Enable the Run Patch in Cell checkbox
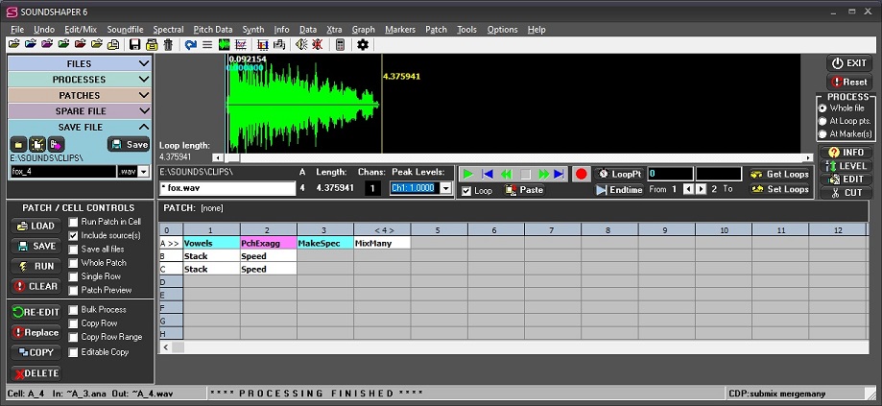This screenshot has width=882, height=406. (x=74, y=222)
